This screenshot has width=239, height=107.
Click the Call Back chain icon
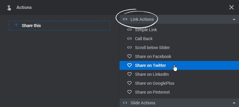point(129,39)
